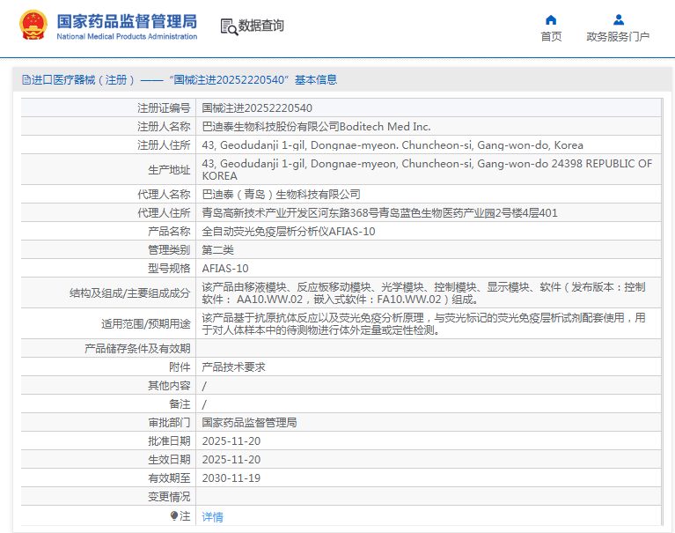Select the 型号规格 value AFIAS-10
The height and width of the screenshot is (533, 675).
point(225,268)
